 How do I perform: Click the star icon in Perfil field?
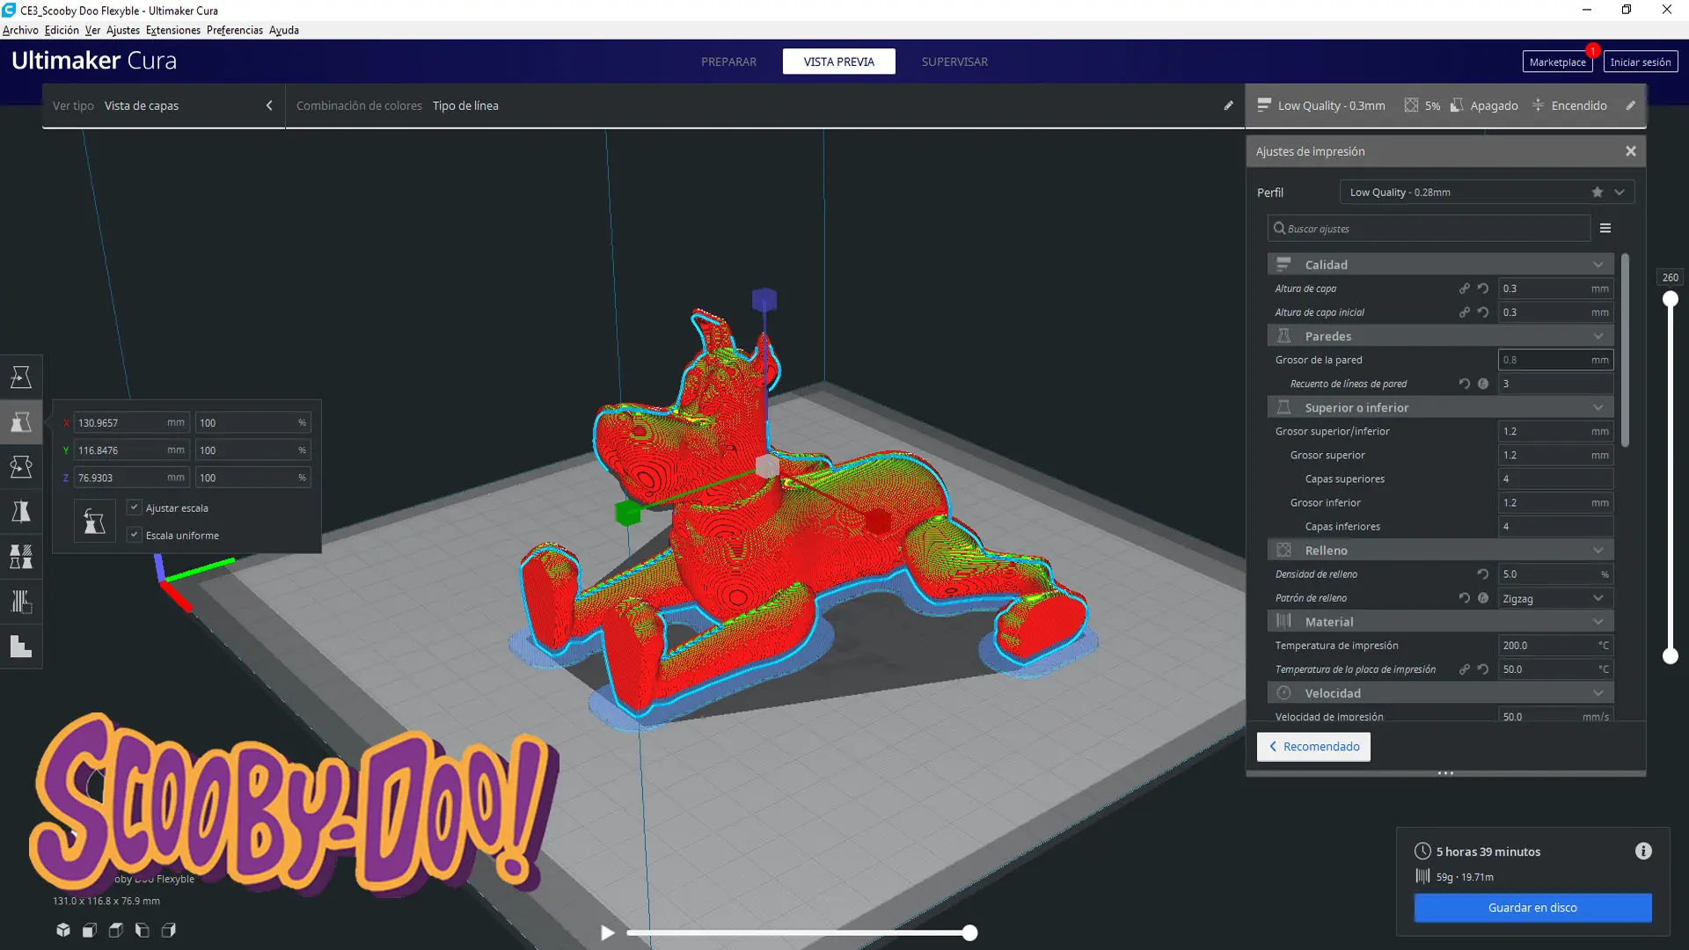coord(1597,192)
